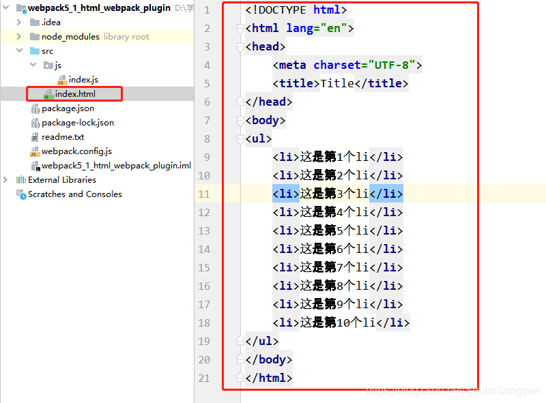Select readme.txt in the tree
Image resolution: width=546 pixels, height=403 pixels.
pos(63,137)
